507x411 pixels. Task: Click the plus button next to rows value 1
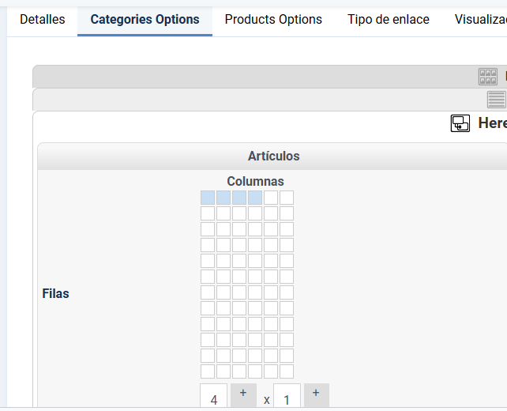click(x=316, y=395)
